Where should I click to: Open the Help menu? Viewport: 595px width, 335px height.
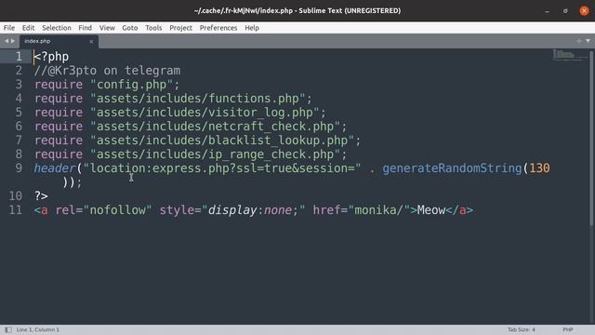point(252,28)
